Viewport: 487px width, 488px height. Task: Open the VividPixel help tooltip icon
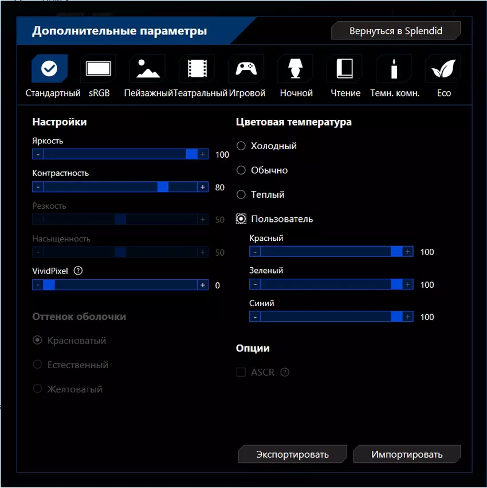(78, 271)
